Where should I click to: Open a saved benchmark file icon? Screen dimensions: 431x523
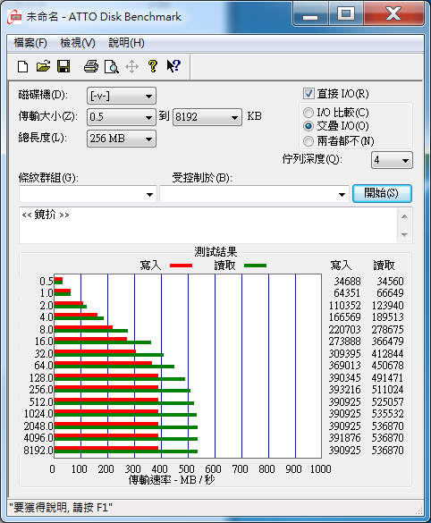pos(43,66)
